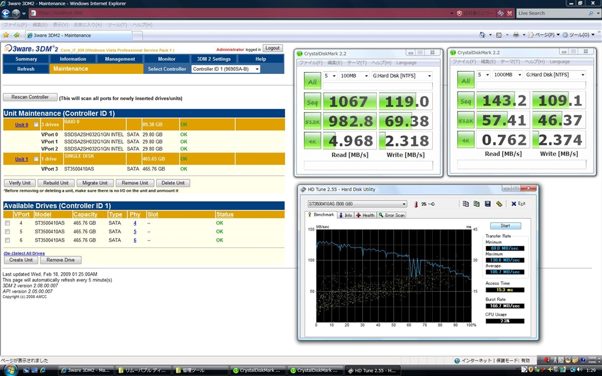Click the copy-text icon in HD Tune toolbar
The height and width of the screenshot is (376, 602).
pos(466,204)
